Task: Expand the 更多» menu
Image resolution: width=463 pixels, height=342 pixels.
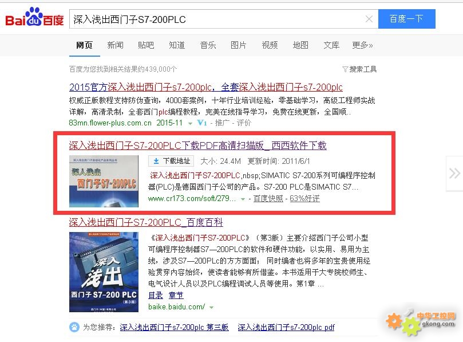Action: [363, 45]
